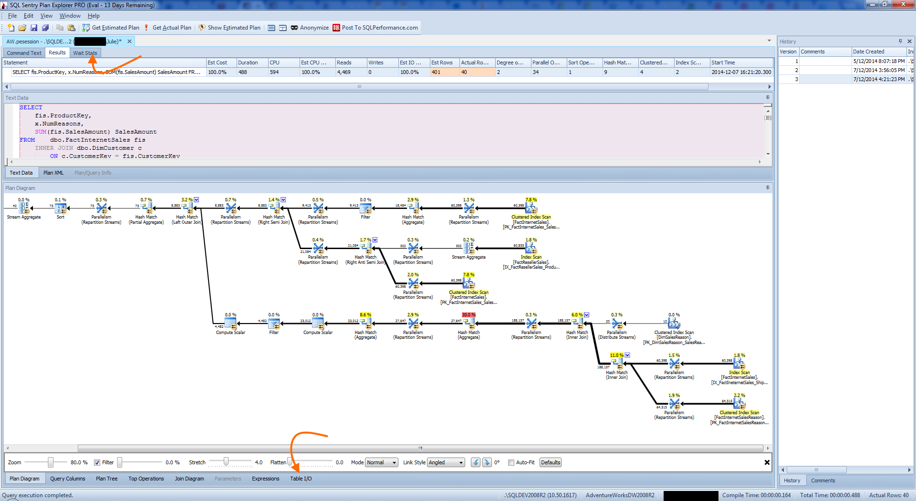
Task: Switch to the Wait Stats tab
Action: tap(85, 53)
